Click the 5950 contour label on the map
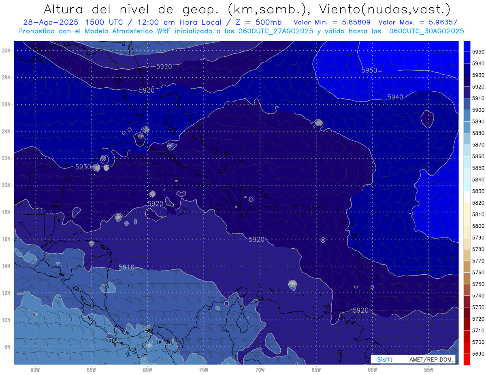Screen dimensions: 486x375 [369, 70]
